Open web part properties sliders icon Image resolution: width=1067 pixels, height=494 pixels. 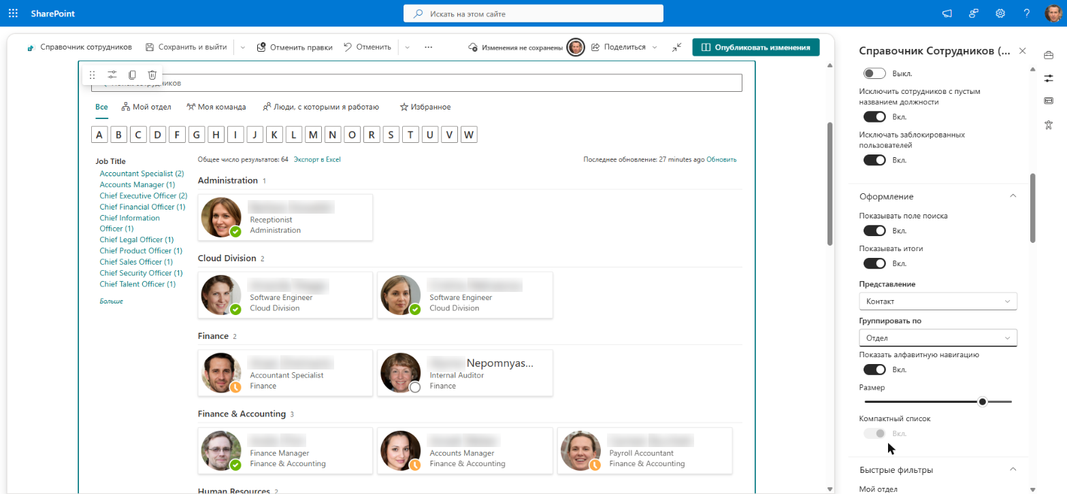(112, 75)
